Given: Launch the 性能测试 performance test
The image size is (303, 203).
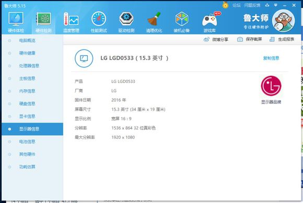Looking at the screenshot, I should click(x=99, y=22).
